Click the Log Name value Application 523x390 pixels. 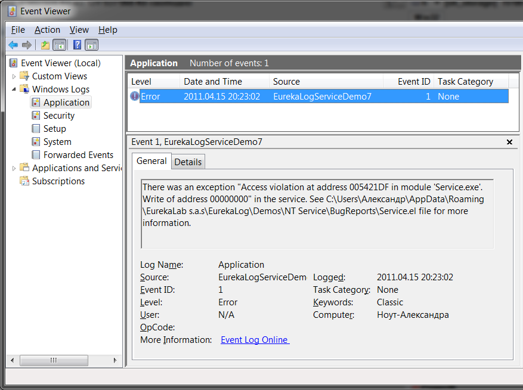pos(241,265)
